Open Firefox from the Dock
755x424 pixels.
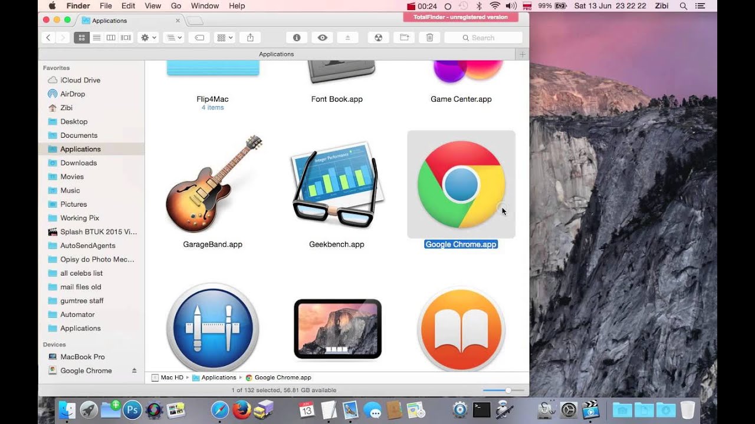(x=242, y=410)
